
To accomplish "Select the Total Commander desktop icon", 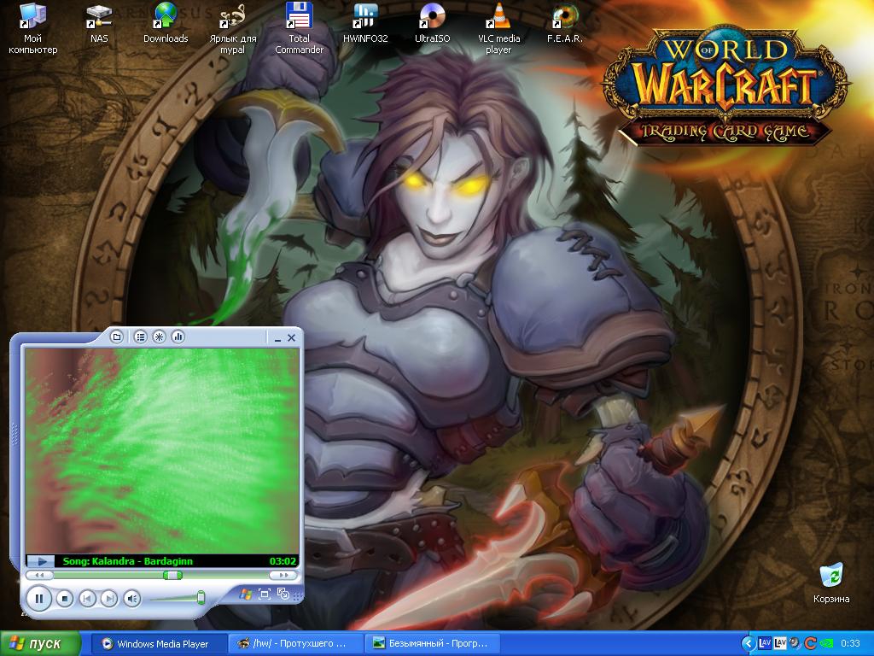I will click(299, 28).
